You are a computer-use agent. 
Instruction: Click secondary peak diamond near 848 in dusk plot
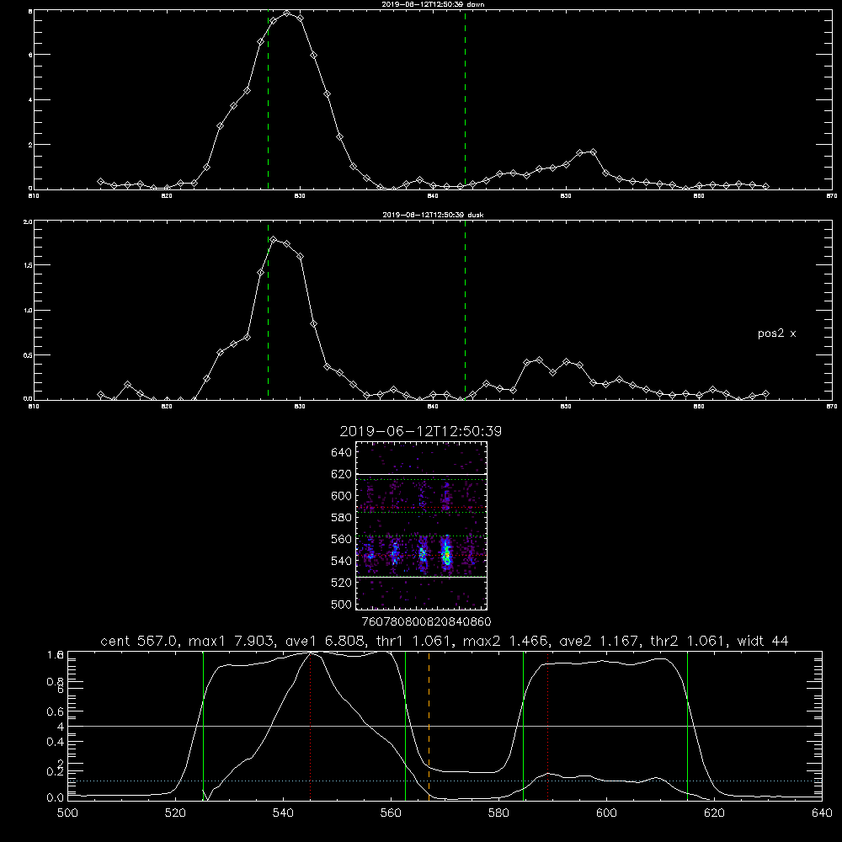tap(540, 360)
